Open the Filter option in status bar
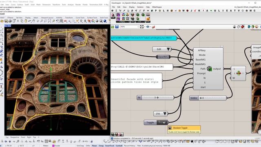261x147 pixels. click(139, 146)
